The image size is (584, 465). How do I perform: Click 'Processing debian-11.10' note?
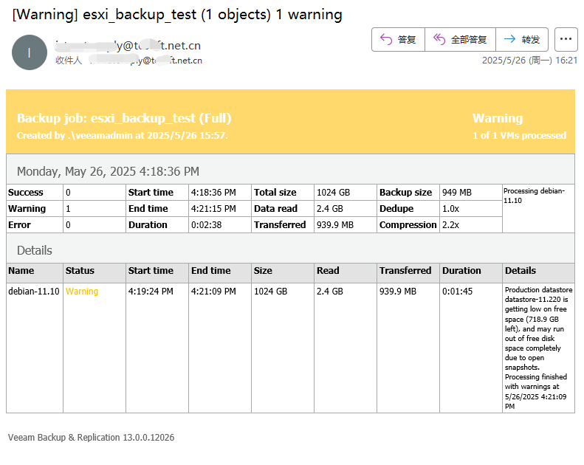[534, 196]
